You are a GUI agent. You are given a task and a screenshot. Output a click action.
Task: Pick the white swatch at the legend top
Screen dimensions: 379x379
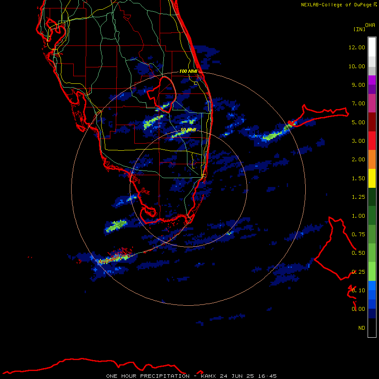pos(372,47)
